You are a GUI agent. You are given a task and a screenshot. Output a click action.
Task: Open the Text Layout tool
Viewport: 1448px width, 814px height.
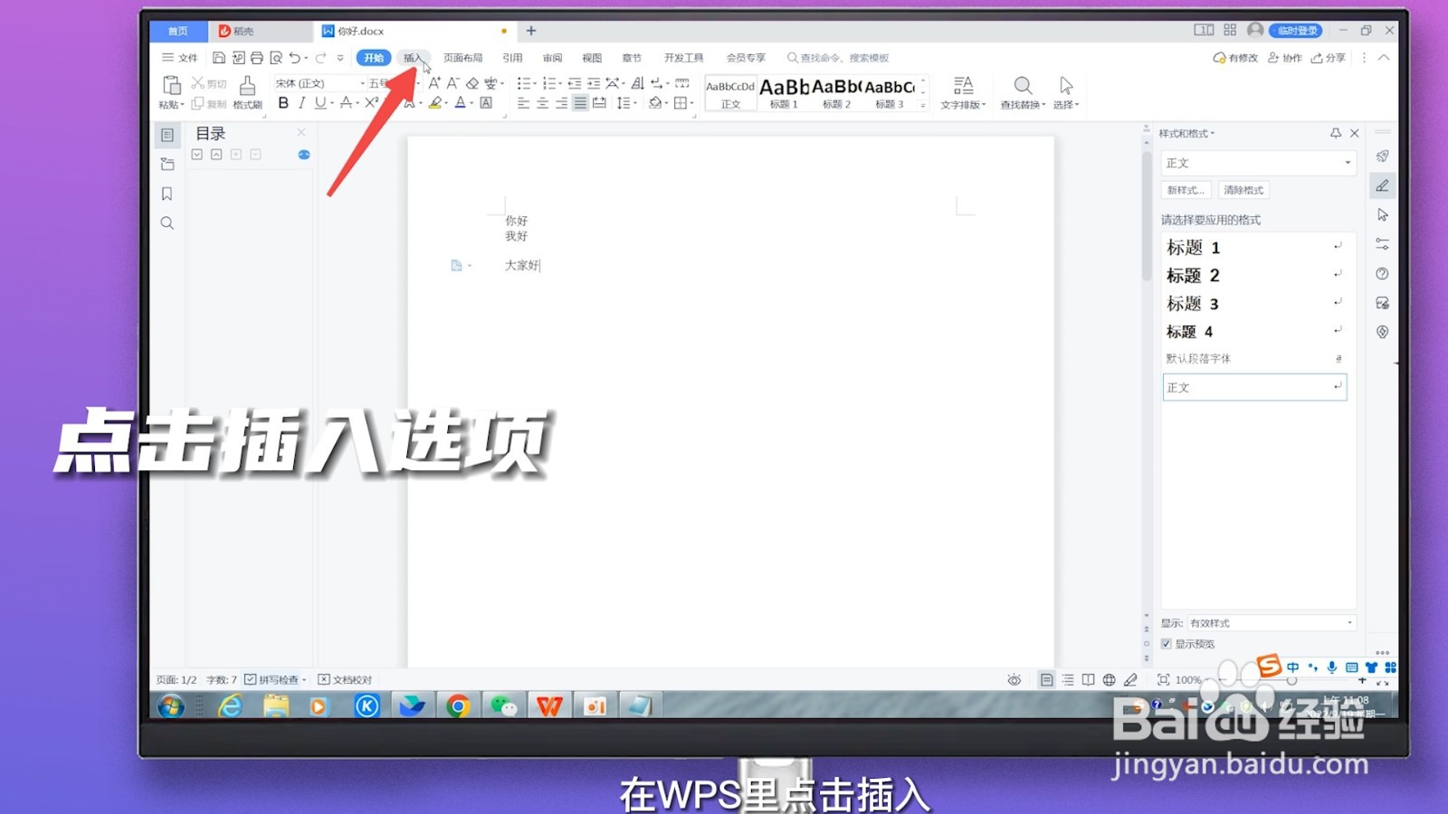point(963,92)
